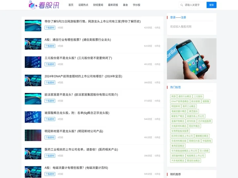Select the 生物质能板块股票 hot tag

pos(180,131)
